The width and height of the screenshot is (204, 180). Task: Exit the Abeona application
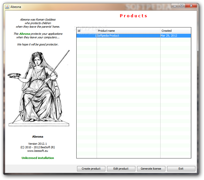[181, 169]
